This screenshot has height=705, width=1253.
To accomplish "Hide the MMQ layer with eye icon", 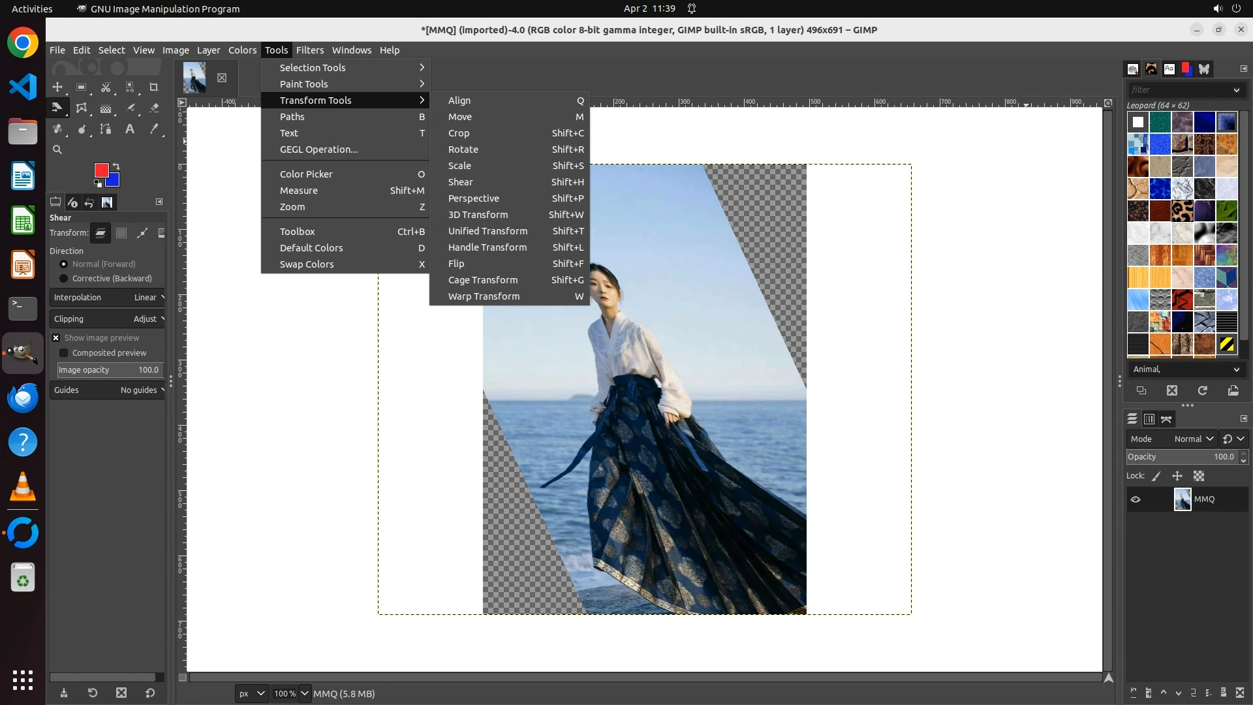I will (x=1136, y=499).
